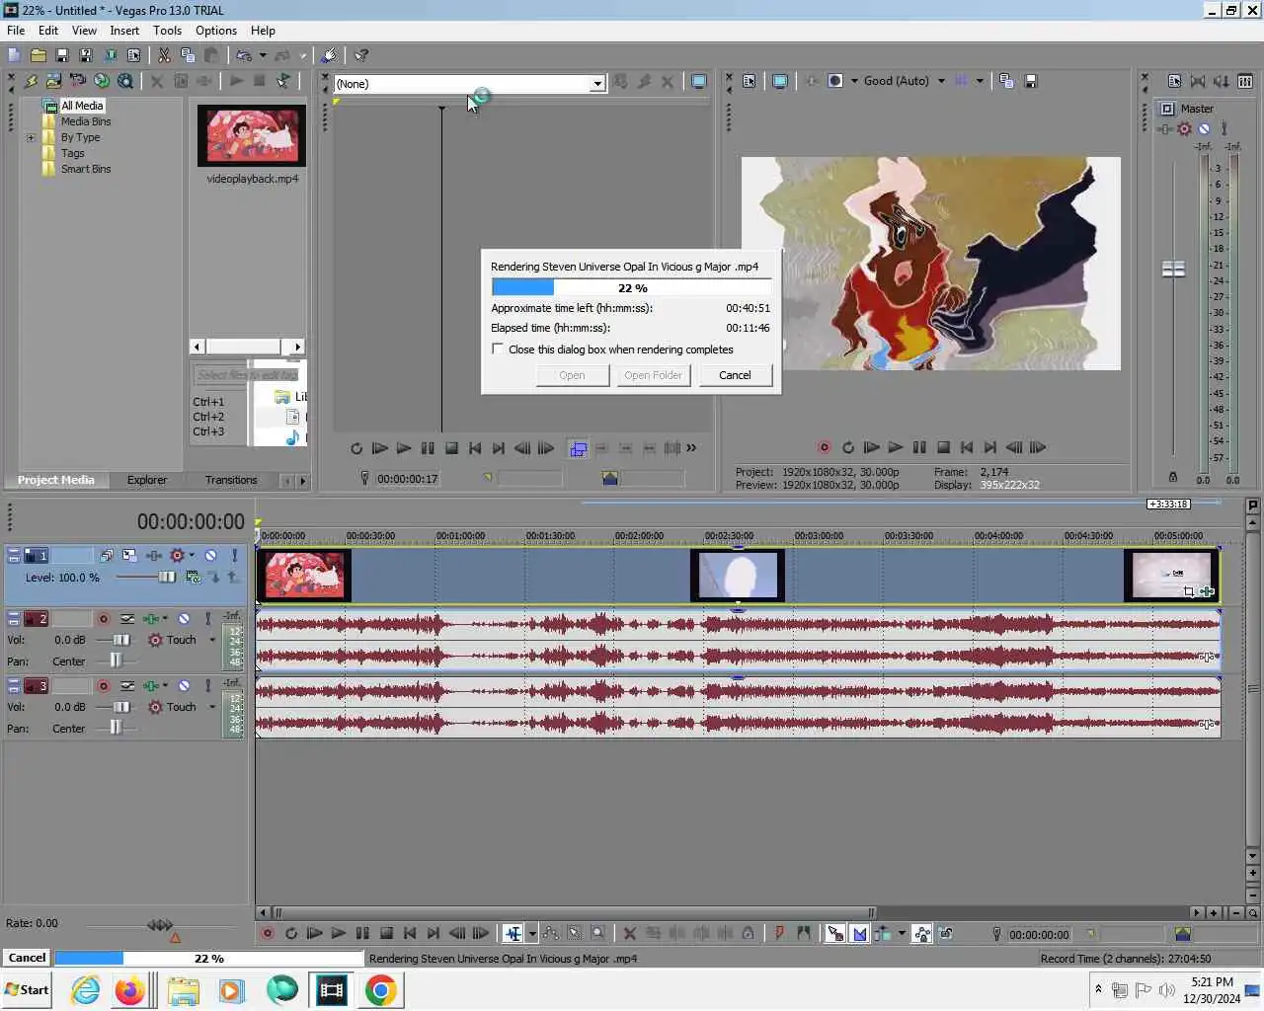
Task: Click the Zoom Edit Tool magnifier icon
Action: point(598,933)
